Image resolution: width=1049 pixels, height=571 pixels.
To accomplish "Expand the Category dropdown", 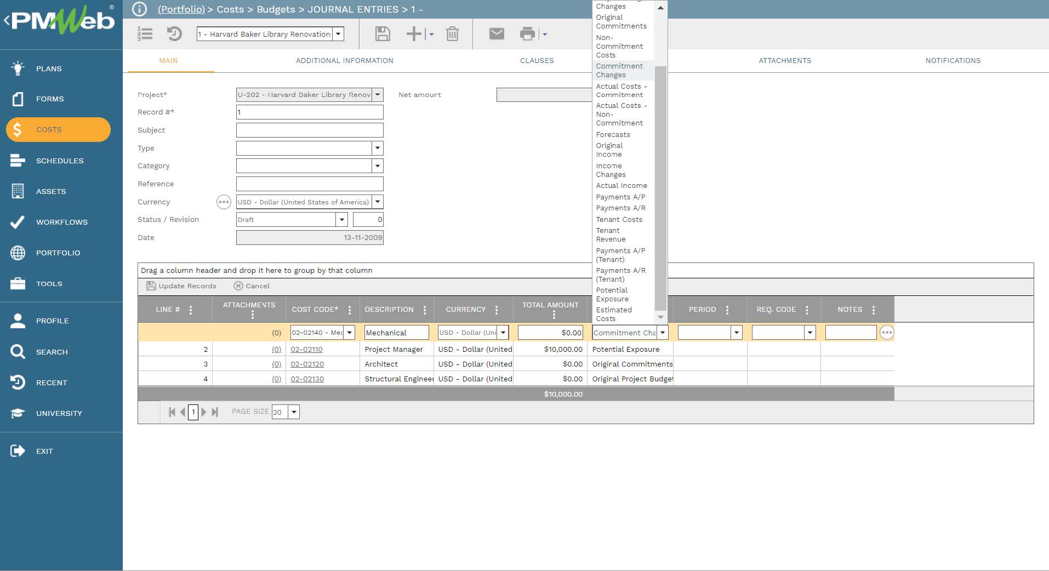I will pyautogui.click(x=378, y=165).
